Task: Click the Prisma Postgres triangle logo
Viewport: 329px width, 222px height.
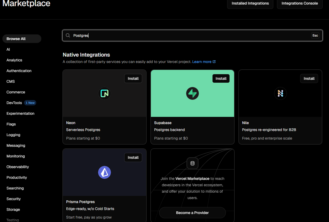Action: pos(104,172)
